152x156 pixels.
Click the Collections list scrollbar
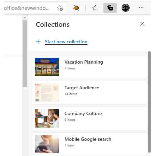149,102
